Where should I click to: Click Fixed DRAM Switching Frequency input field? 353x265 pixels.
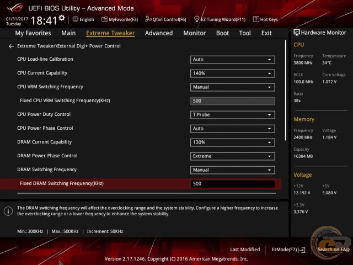click(232, 184)
